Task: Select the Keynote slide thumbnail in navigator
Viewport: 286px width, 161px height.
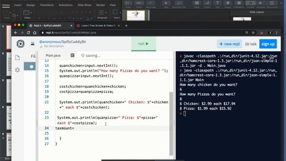Action: click(x=136, y=15)
